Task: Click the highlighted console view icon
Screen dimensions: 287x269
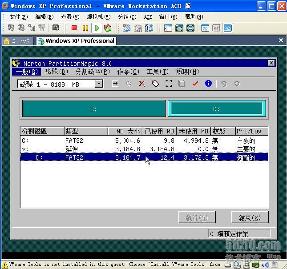Action: (x=228, y=28)
